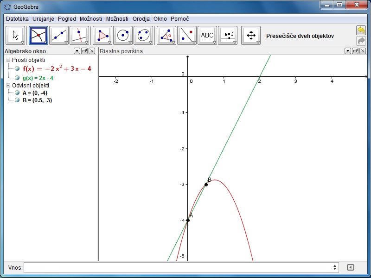Select the Insert Text ABC tool
Image resolution: width=371 pixels, height=278 pixels.
pyautogui.click(x=207, y=35)
